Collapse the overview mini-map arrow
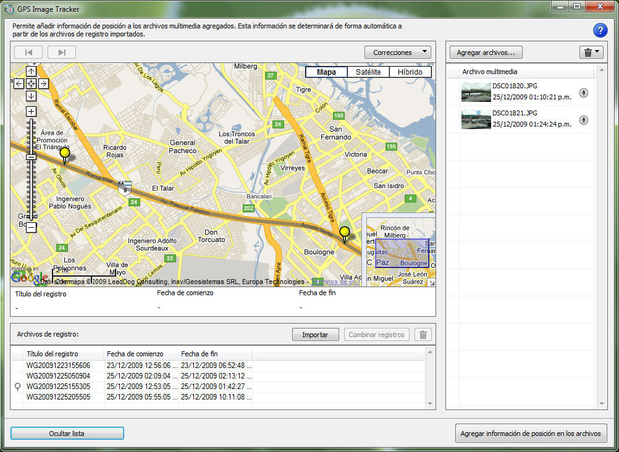 (x=431, y=282)
